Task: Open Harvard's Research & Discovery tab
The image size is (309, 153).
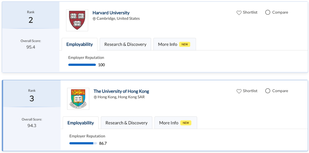Action: click(125, 44)
